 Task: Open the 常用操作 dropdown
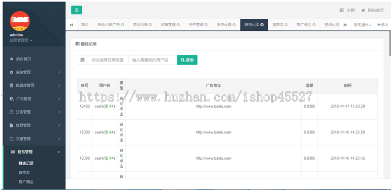(363, 25)
